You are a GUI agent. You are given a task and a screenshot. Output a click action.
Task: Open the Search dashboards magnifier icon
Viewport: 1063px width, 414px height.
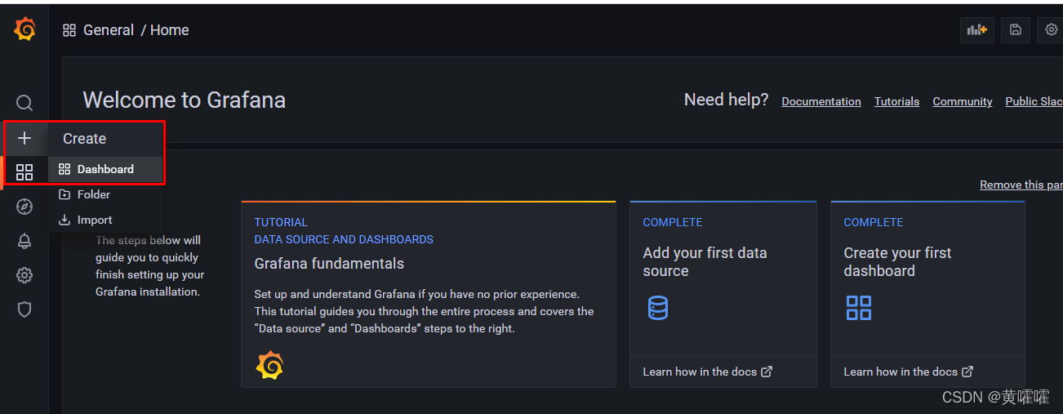pos(24,103)
